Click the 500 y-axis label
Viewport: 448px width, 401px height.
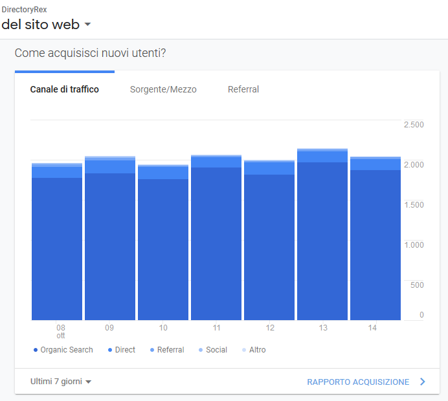[417, 285]
